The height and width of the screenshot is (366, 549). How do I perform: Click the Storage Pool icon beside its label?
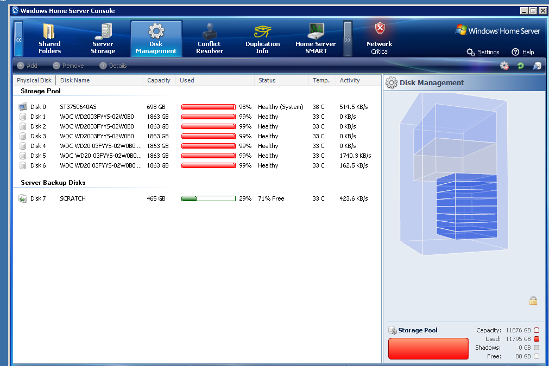coord(393,330)
